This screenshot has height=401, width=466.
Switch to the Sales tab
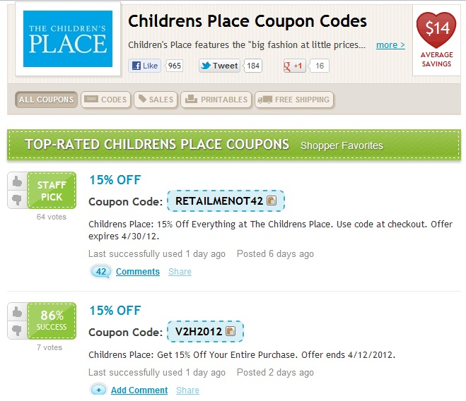coord(156,100)
